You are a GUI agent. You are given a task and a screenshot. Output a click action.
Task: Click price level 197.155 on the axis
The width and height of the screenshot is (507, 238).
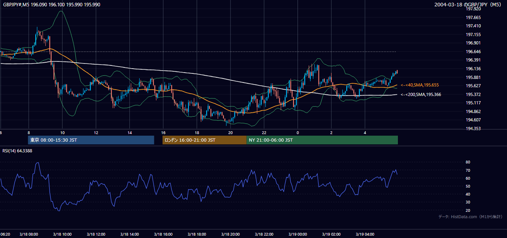point(473,35)
